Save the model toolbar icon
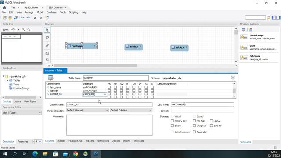This screenshot has width=281, height=158. (16, 18)
